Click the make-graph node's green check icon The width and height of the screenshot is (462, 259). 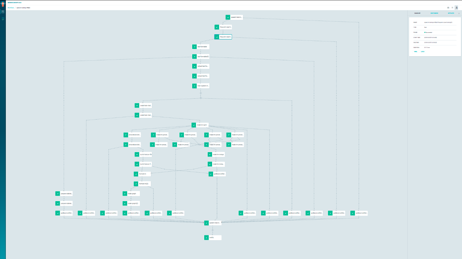(125, 194)
